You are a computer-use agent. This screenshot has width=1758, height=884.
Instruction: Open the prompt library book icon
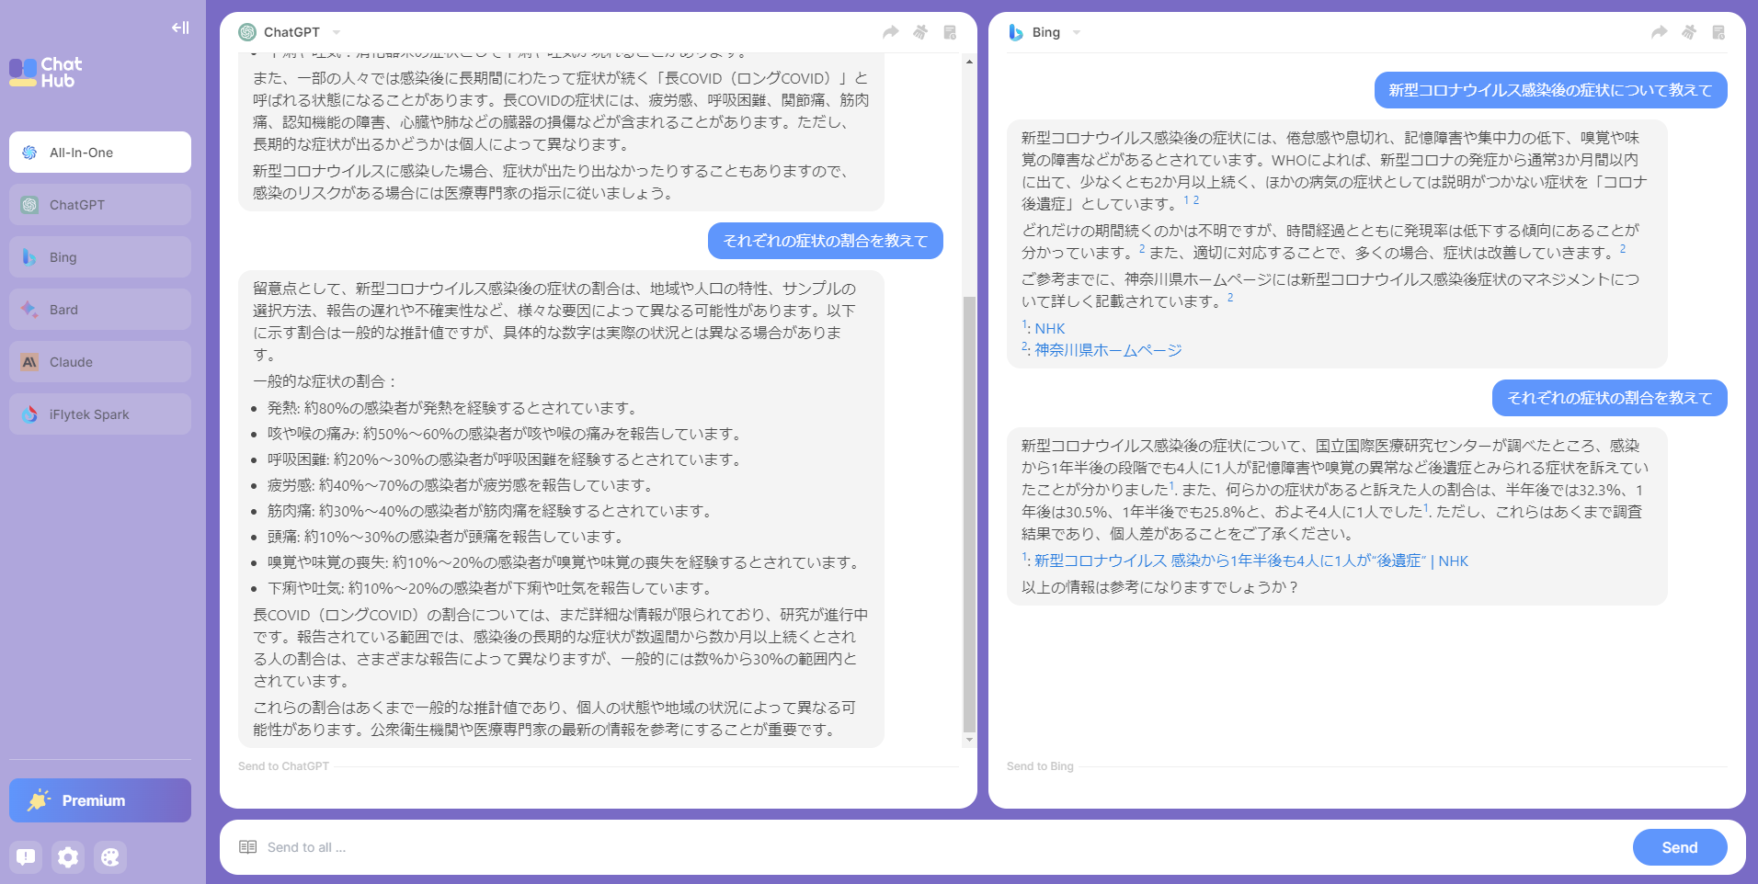point(247,847)
